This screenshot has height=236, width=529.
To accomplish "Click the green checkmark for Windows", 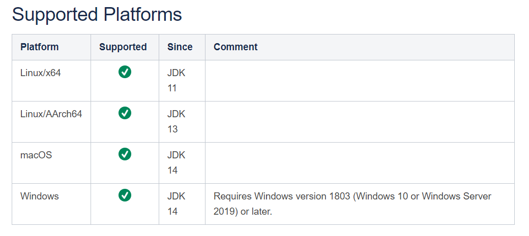I will (x=125, y=195).
